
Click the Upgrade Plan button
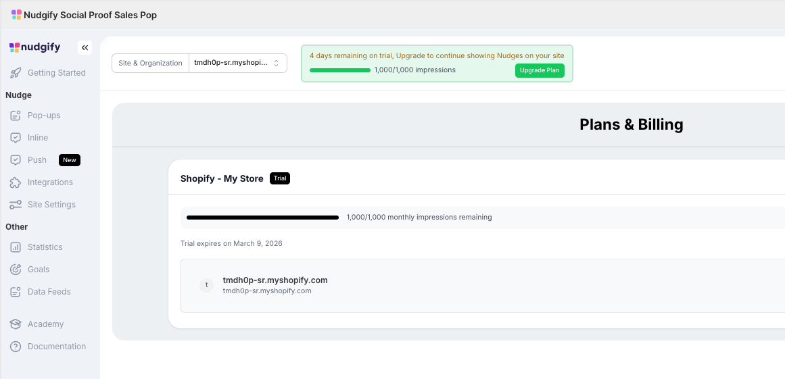540,70
